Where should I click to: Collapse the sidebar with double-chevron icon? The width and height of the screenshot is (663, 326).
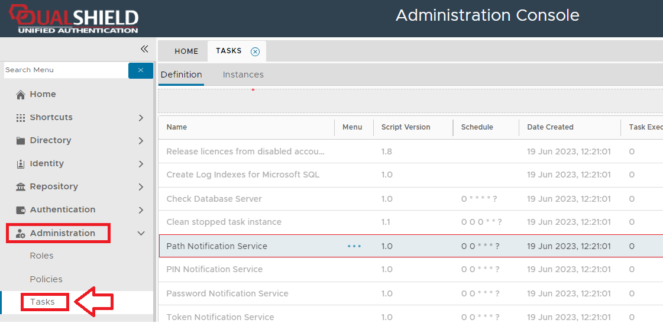144,49
